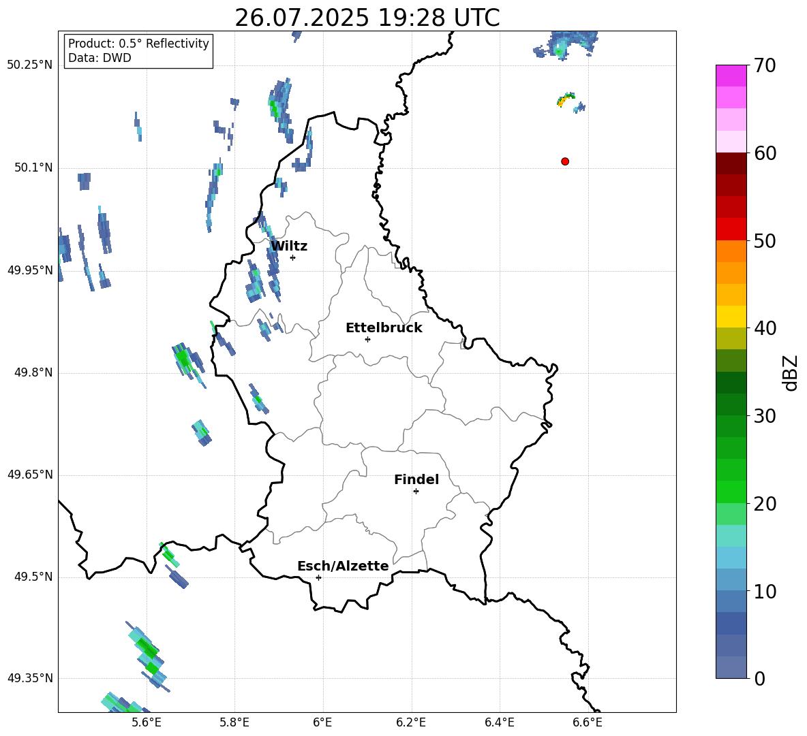Click the yellow-orange radar echo above the red dot
This screenshot has height=736, width=807.
pos(565,99)
